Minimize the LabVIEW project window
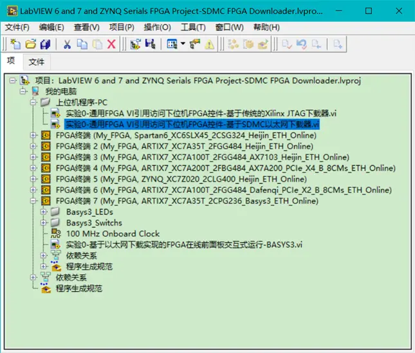The width and height of the screenshot is (415, 353). [x=339, y=11]
